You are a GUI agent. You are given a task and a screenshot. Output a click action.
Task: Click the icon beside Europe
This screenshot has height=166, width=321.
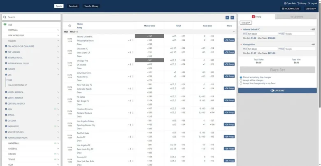click(x=6, y=69)
